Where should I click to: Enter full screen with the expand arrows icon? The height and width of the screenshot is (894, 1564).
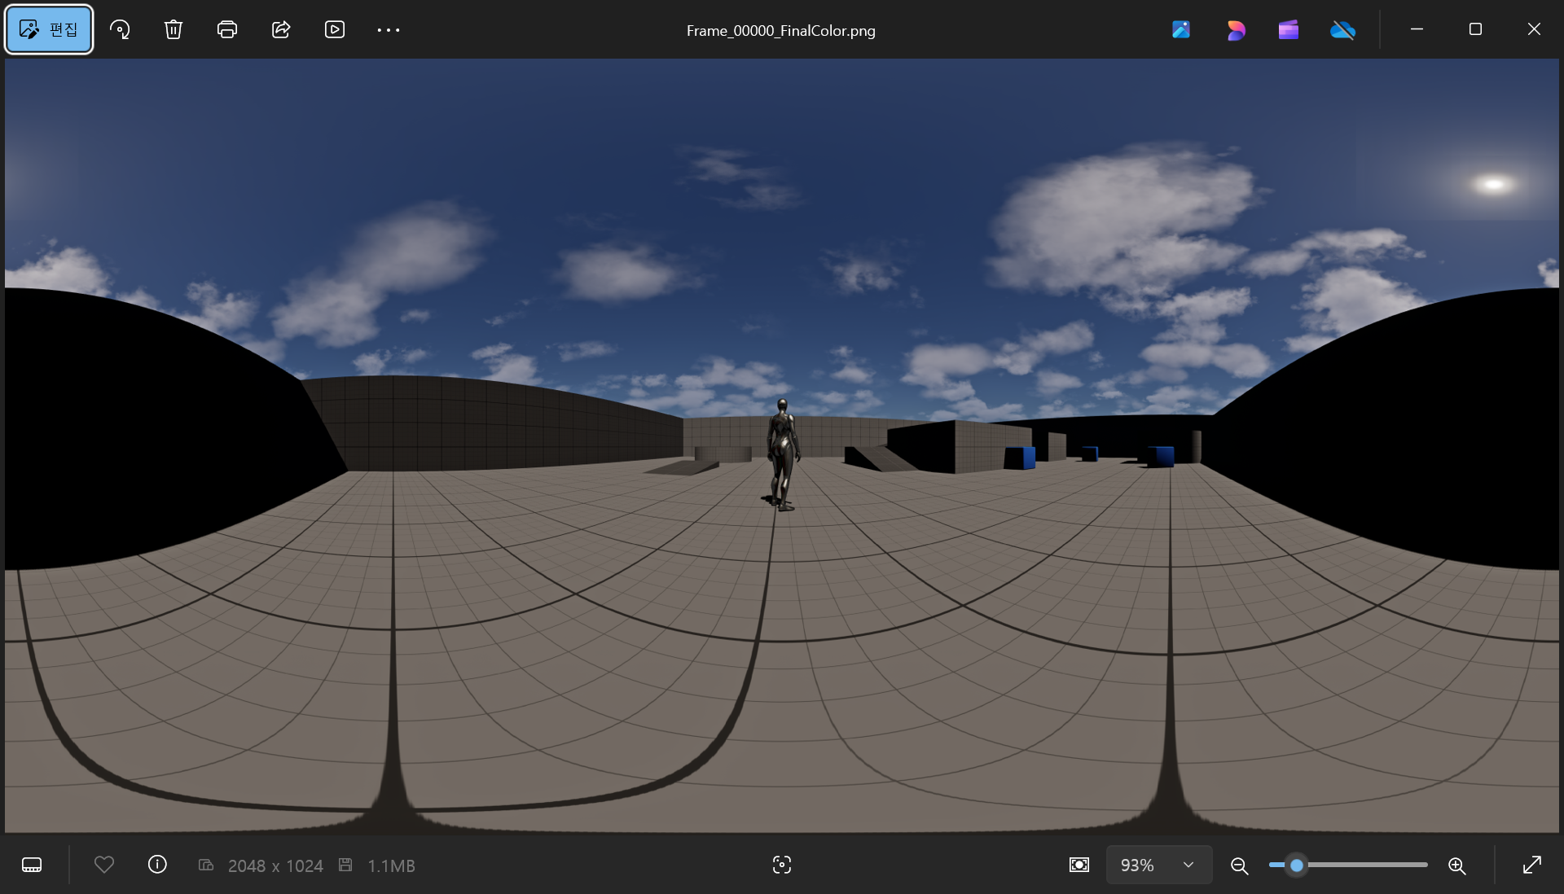point(1531,865)
